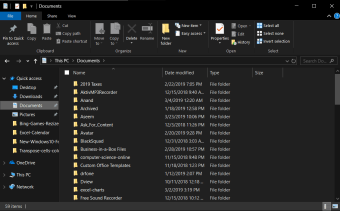Create a New folder
The image size is (340, 211).
166,34
